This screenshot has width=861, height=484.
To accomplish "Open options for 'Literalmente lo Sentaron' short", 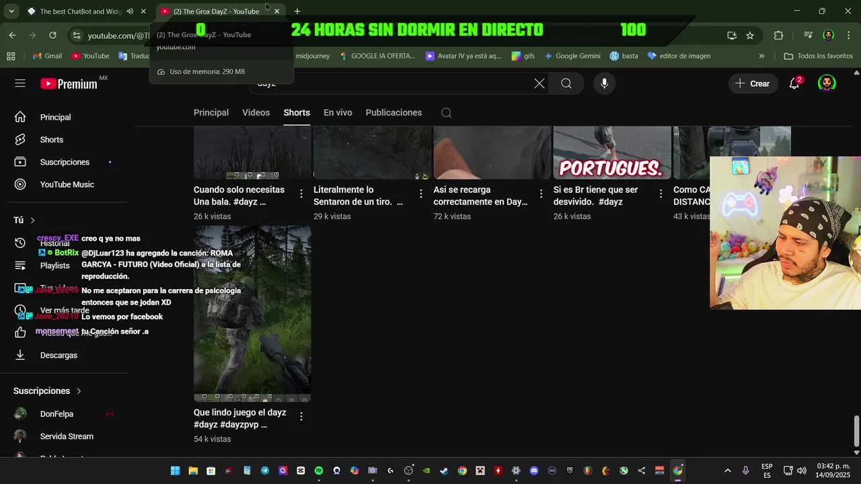I will click(x=421, y=194).
